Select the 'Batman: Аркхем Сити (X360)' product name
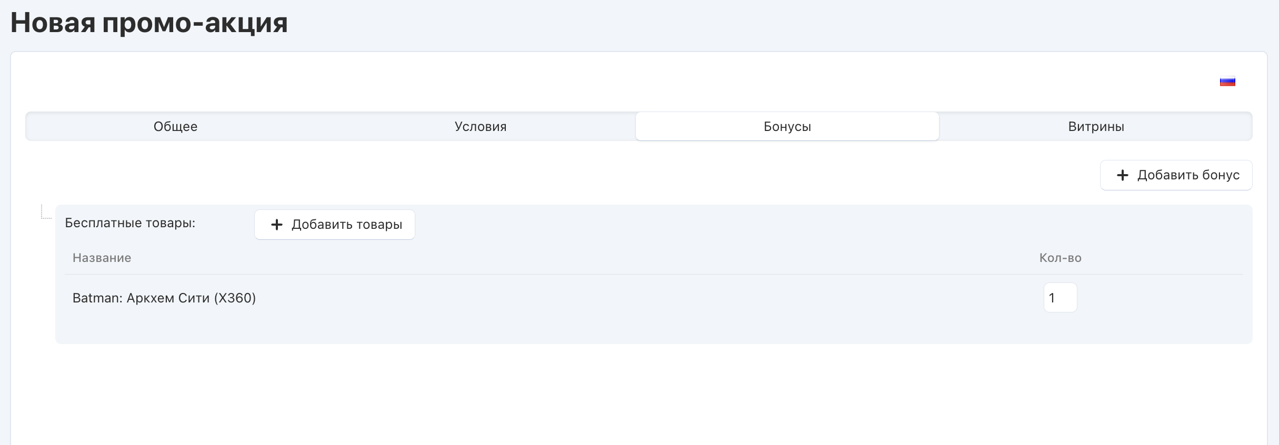Viewport: 1279px width, 445px height. pos(164,298)
